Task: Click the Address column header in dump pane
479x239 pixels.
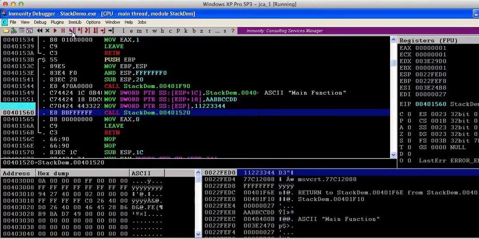Action: [18, 174]
